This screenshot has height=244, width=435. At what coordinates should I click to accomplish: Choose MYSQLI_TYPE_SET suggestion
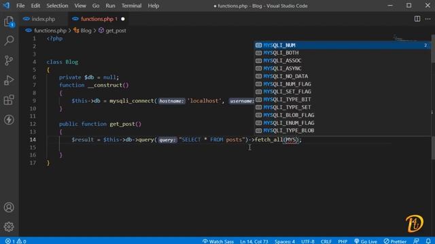[343, 107]
